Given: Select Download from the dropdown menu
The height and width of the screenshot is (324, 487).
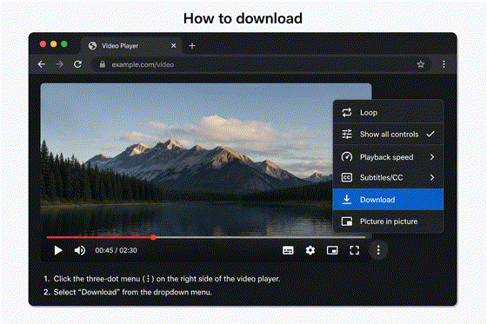Looking at the screenshot, I should [x=388, y=199].
